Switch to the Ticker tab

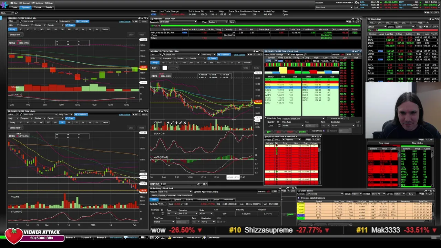pyautogui.click(x=38, y=7)
